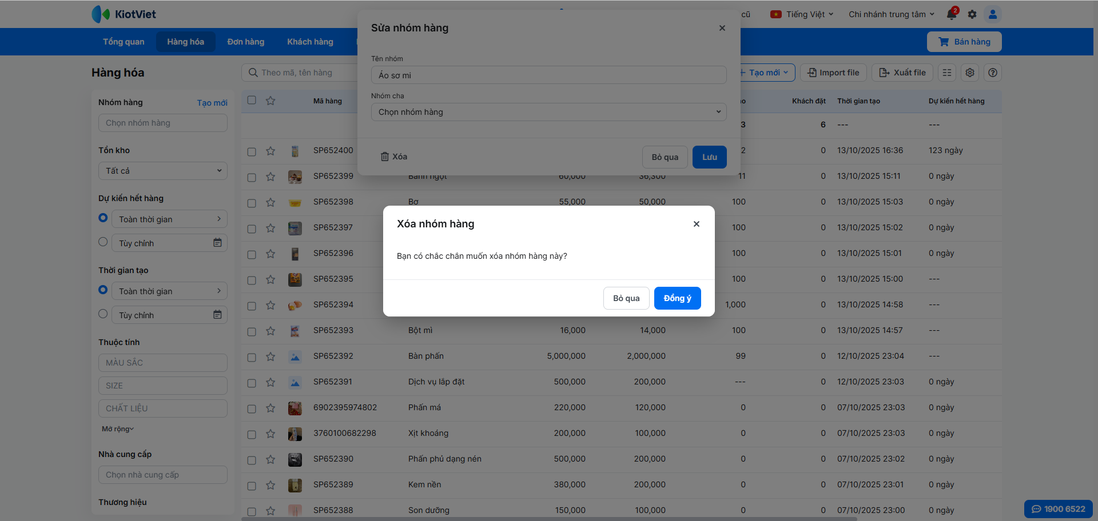Confirm deletion with the Đồng ý button
Viewport: 1098px width, 521px height.
[677, 298]
